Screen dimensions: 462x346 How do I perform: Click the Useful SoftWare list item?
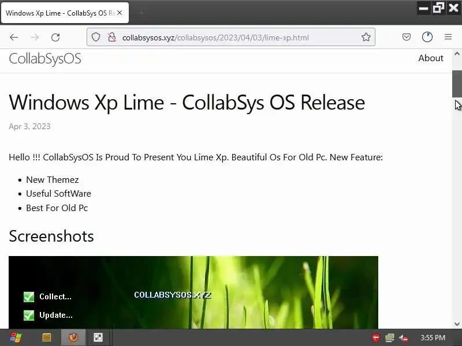(59, 194)
